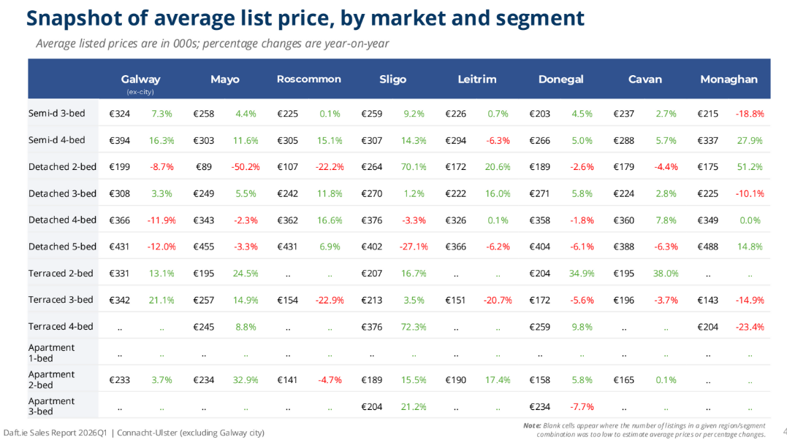Viewport: 787px width, 445px height.
Task: Select the Donegal column header
Action: (560, 80)
